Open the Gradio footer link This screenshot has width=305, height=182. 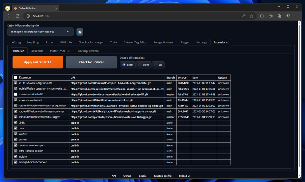(x=143, y=176)
